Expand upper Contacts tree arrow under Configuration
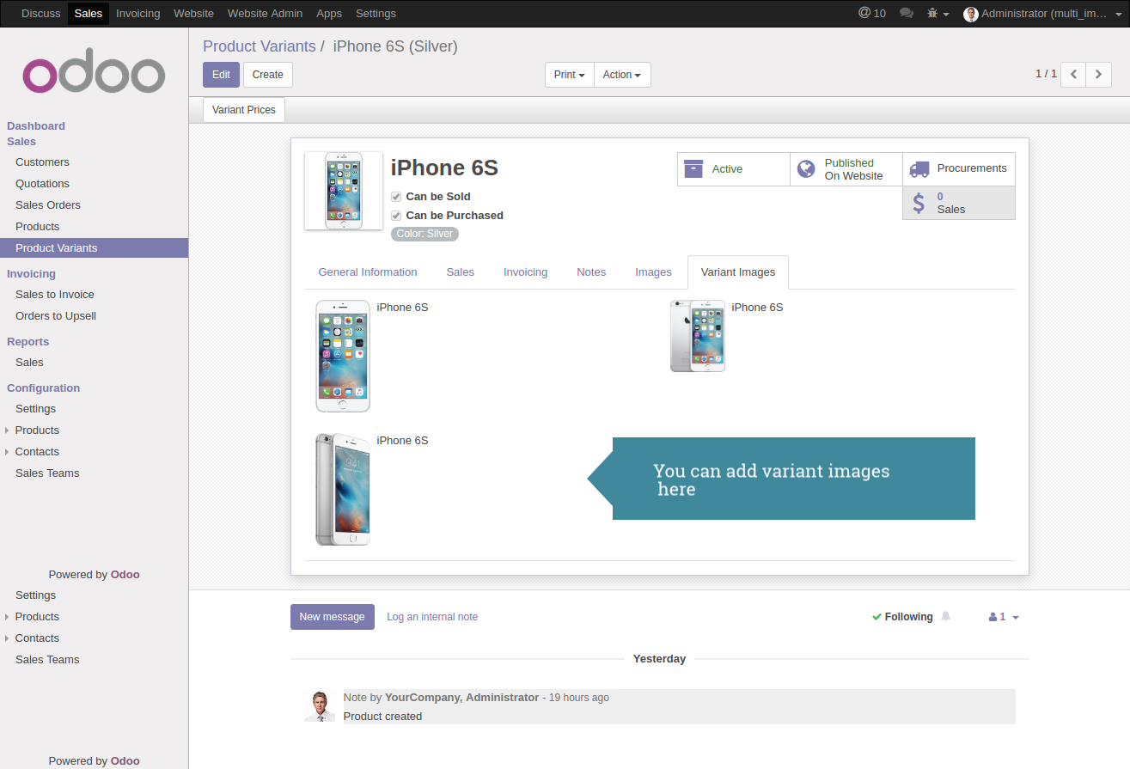Image resolution: width=1130 pixels, height=769 pixels. coord(7,451)
